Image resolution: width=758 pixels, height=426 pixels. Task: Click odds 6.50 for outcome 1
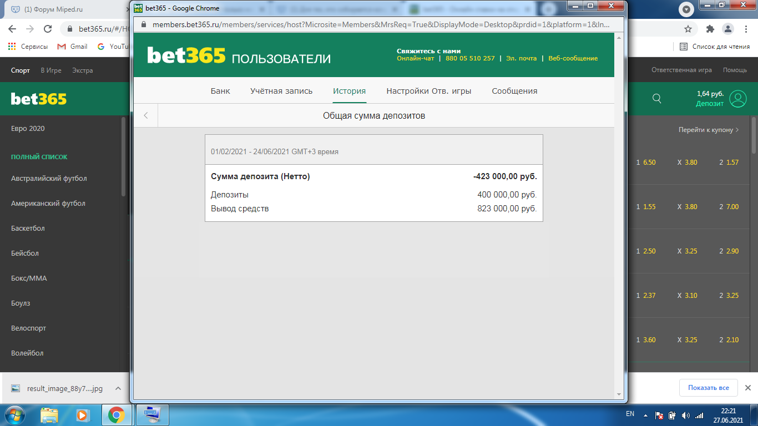[x=649, y=163]
